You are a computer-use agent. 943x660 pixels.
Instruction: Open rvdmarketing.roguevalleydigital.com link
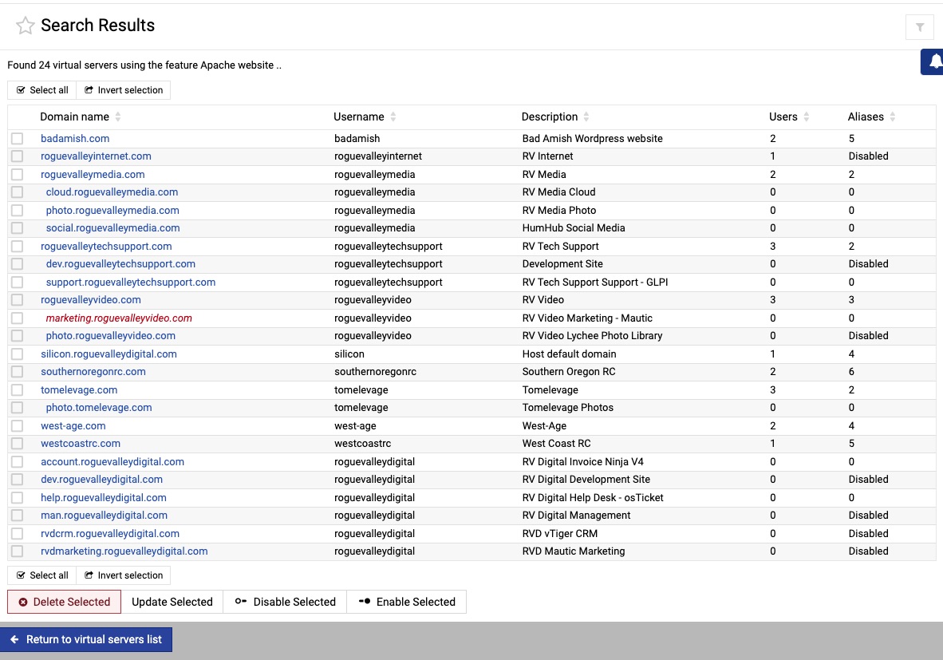[x=124, y=551]
